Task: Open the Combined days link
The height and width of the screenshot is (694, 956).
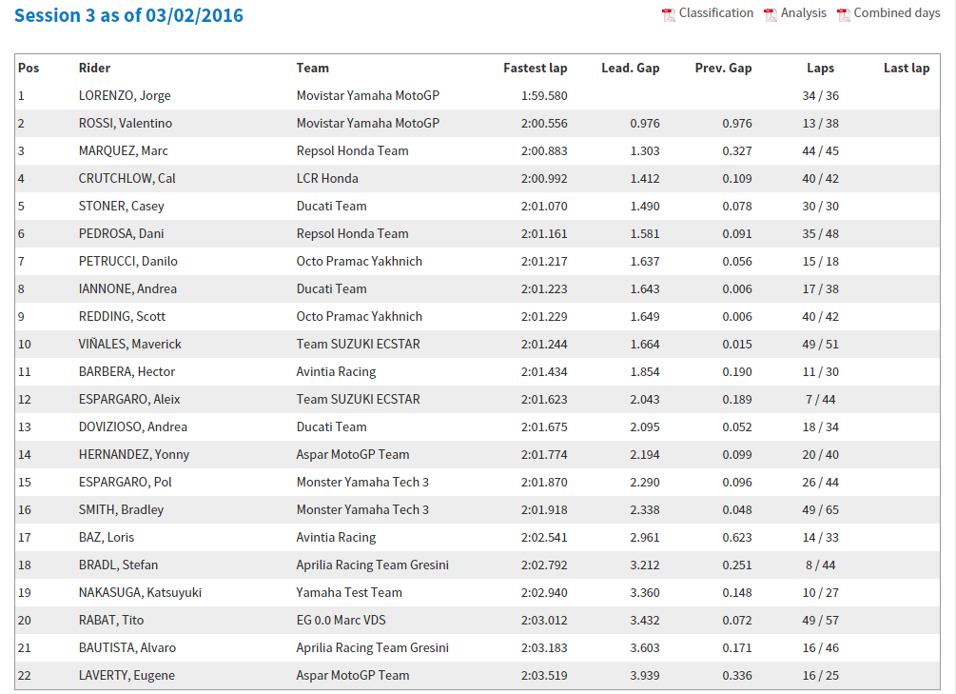Action: [896, 13]
